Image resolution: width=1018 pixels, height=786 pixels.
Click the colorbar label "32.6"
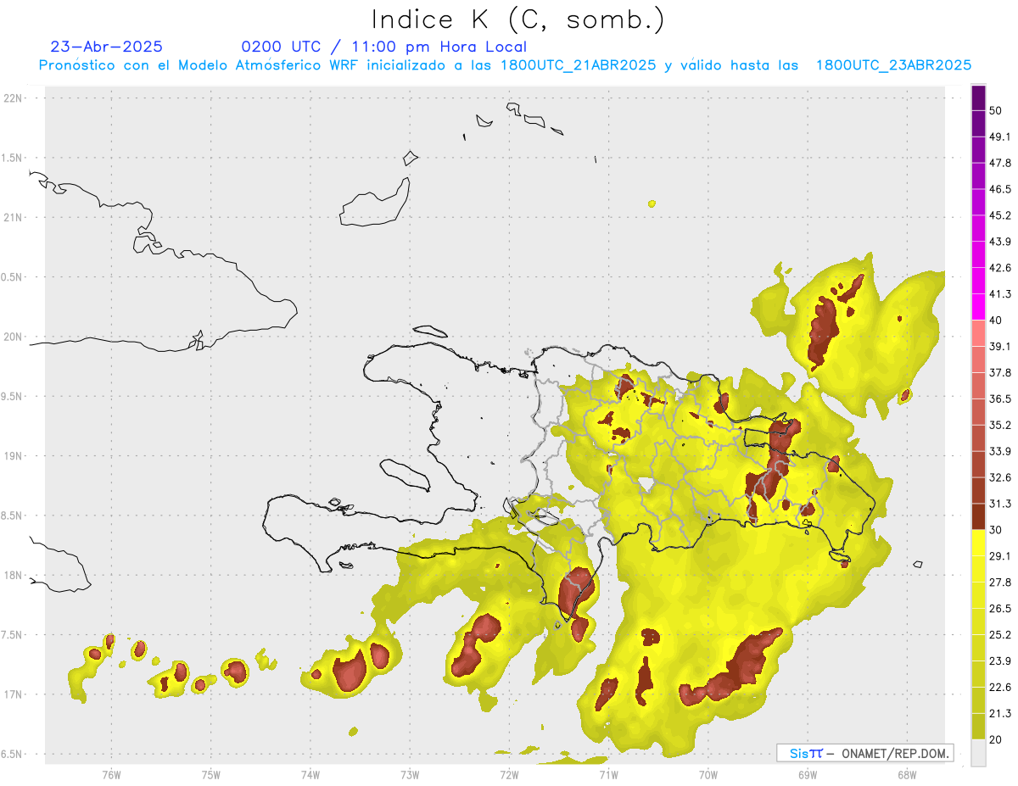(x=1000, y=477)
